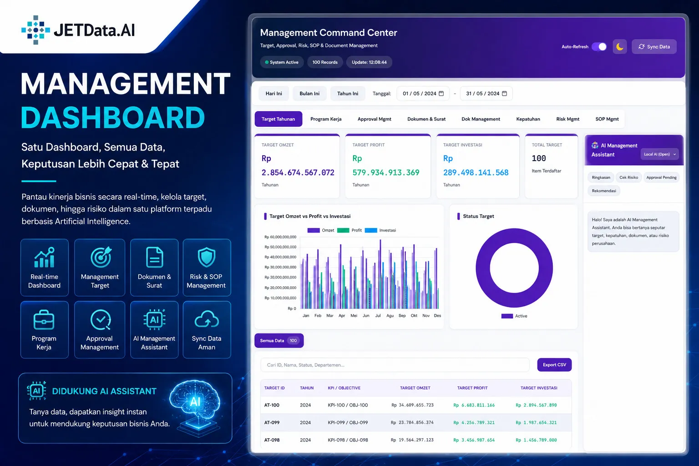This screenshot has height=466, width=699.
Task: Click the Sync Data Aman cloud icon
Action: pyautogui.click(x=207, y=319)
